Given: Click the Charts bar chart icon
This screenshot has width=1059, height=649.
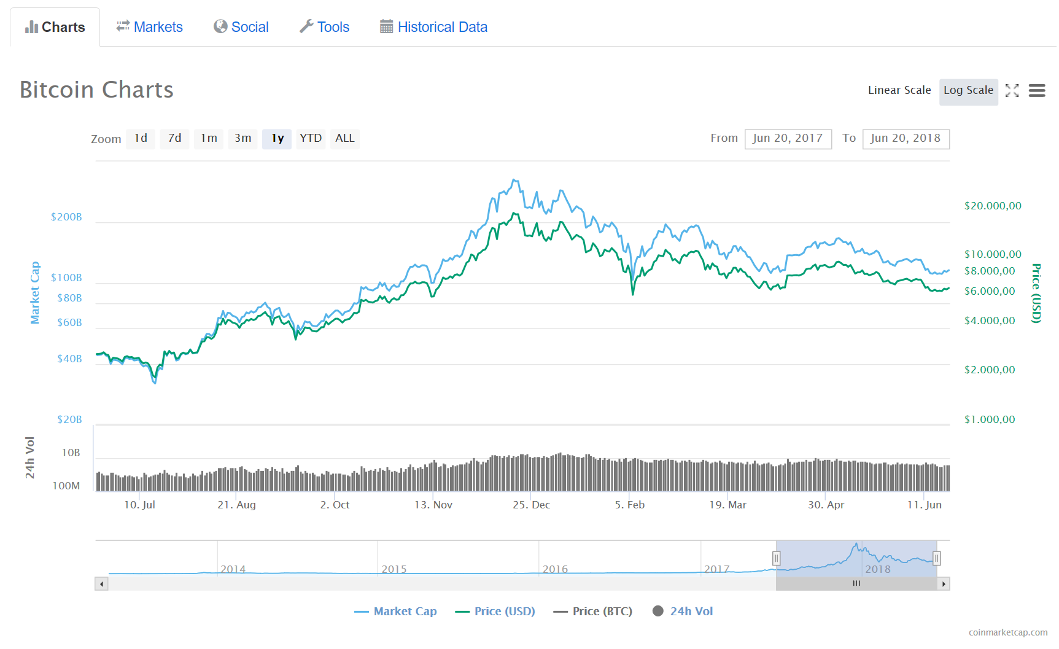Looking at the screenshot, I should pos(31,27).
